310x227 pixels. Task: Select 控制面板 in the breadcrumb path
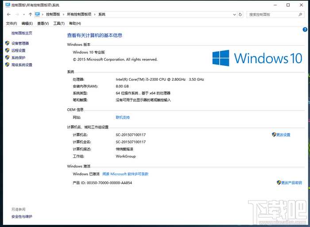point(53,14)
